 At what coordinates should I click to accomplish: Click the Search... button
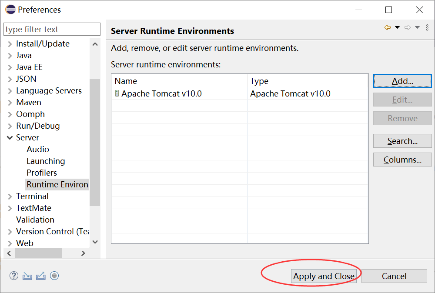click(x=402, y=141)
